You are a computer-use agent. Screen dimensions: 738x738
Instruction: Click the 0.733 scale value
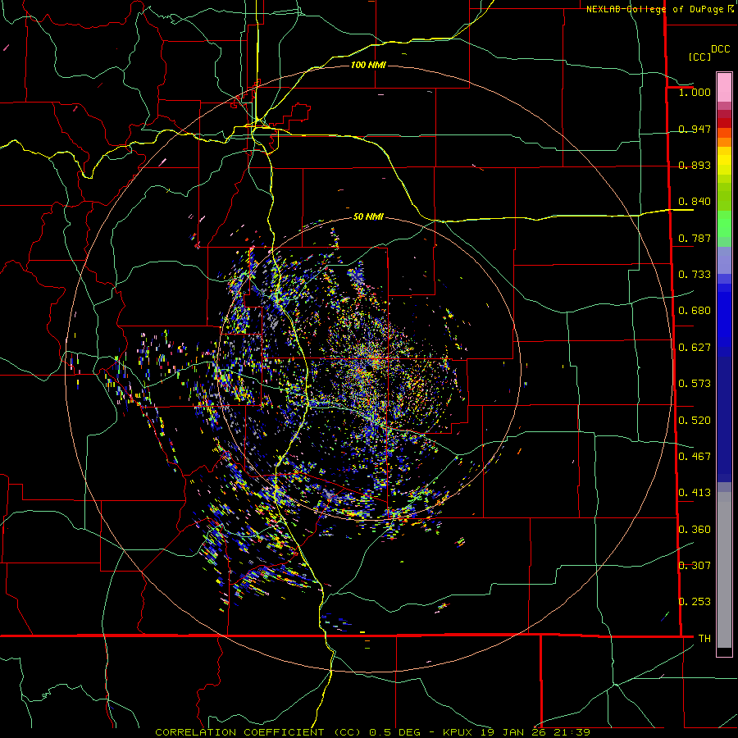point(695,275)
